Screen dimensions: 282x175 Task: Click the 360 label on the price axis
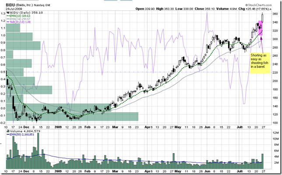(275, 14)
